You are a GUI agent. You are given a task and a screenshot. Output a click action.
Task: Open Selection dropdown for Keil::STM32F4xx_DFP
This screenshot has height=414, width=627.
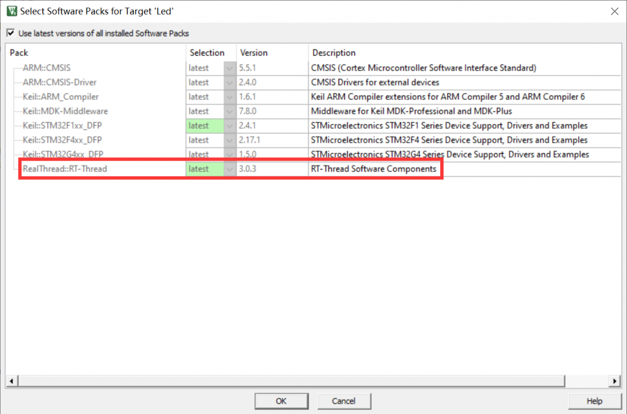(x=230, y=140)
